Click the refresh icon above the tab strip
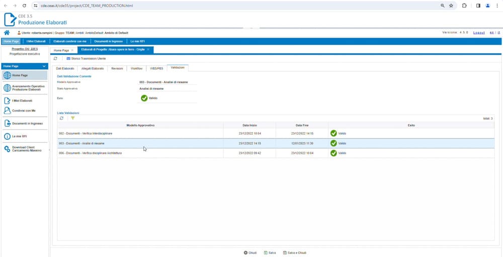The width and height of the screenshot is (503, 257). coord(55,59)
